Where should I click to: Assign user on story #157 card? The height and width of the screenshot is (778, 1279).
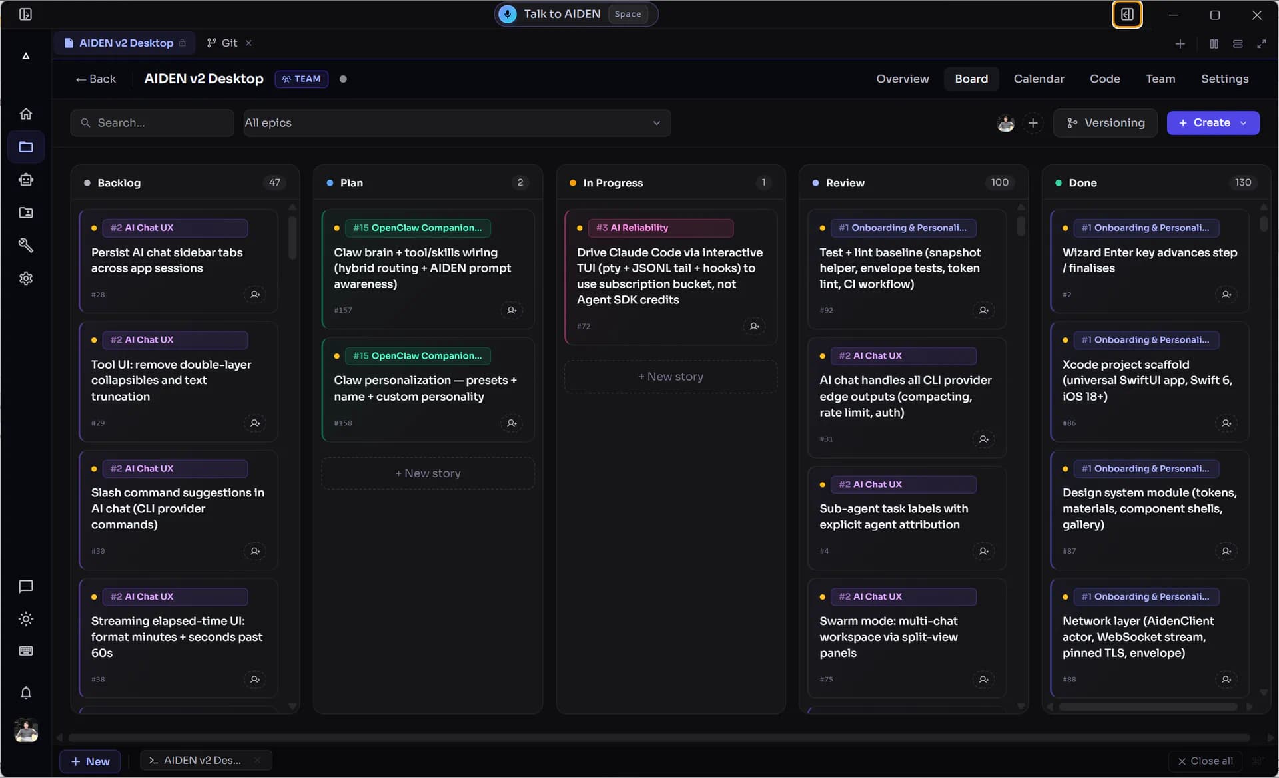tap(512, 310)
